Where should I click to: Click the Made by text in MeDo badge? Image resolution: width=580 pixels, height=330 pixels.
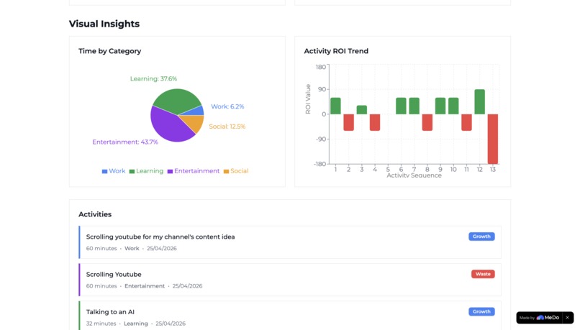pyautogui.click(x=527, y=318)
